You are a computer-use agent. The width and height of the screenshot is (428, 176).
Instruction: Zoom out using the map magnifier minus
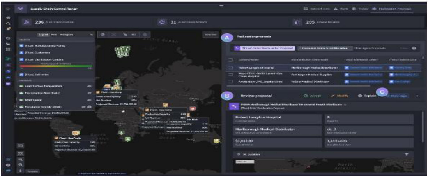click(21, 165)
